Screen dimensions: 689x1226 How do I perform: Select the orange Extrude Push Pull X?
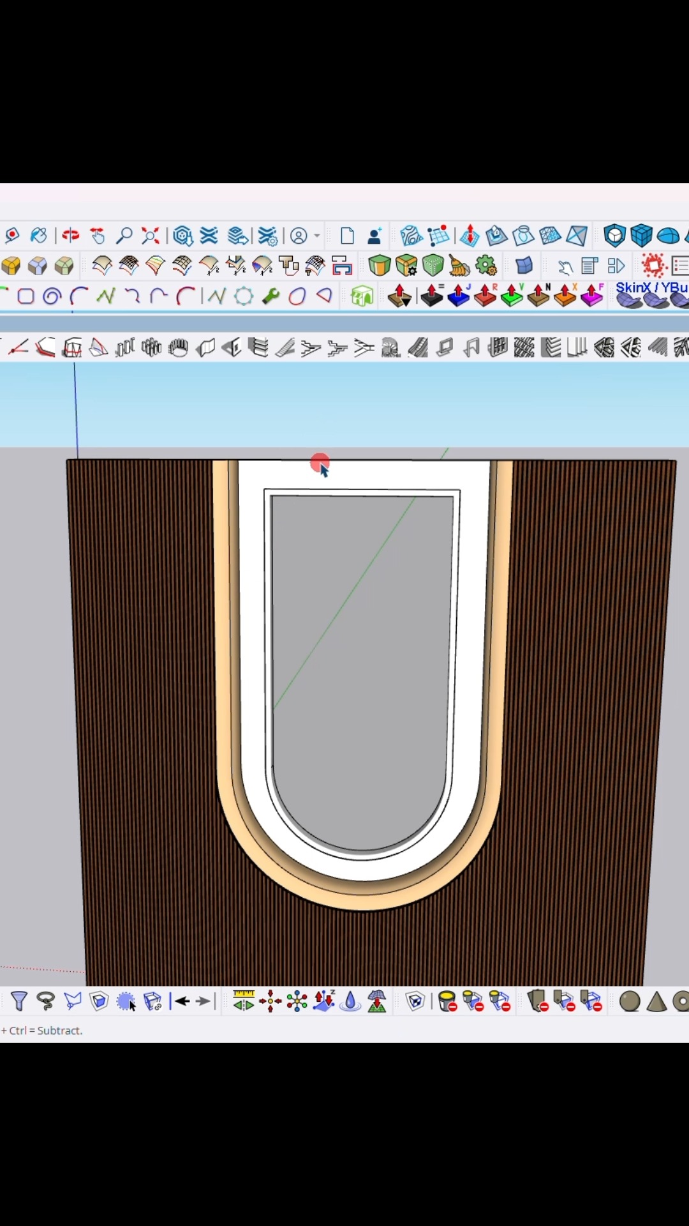pyautogui.click(x=566, y=296)
